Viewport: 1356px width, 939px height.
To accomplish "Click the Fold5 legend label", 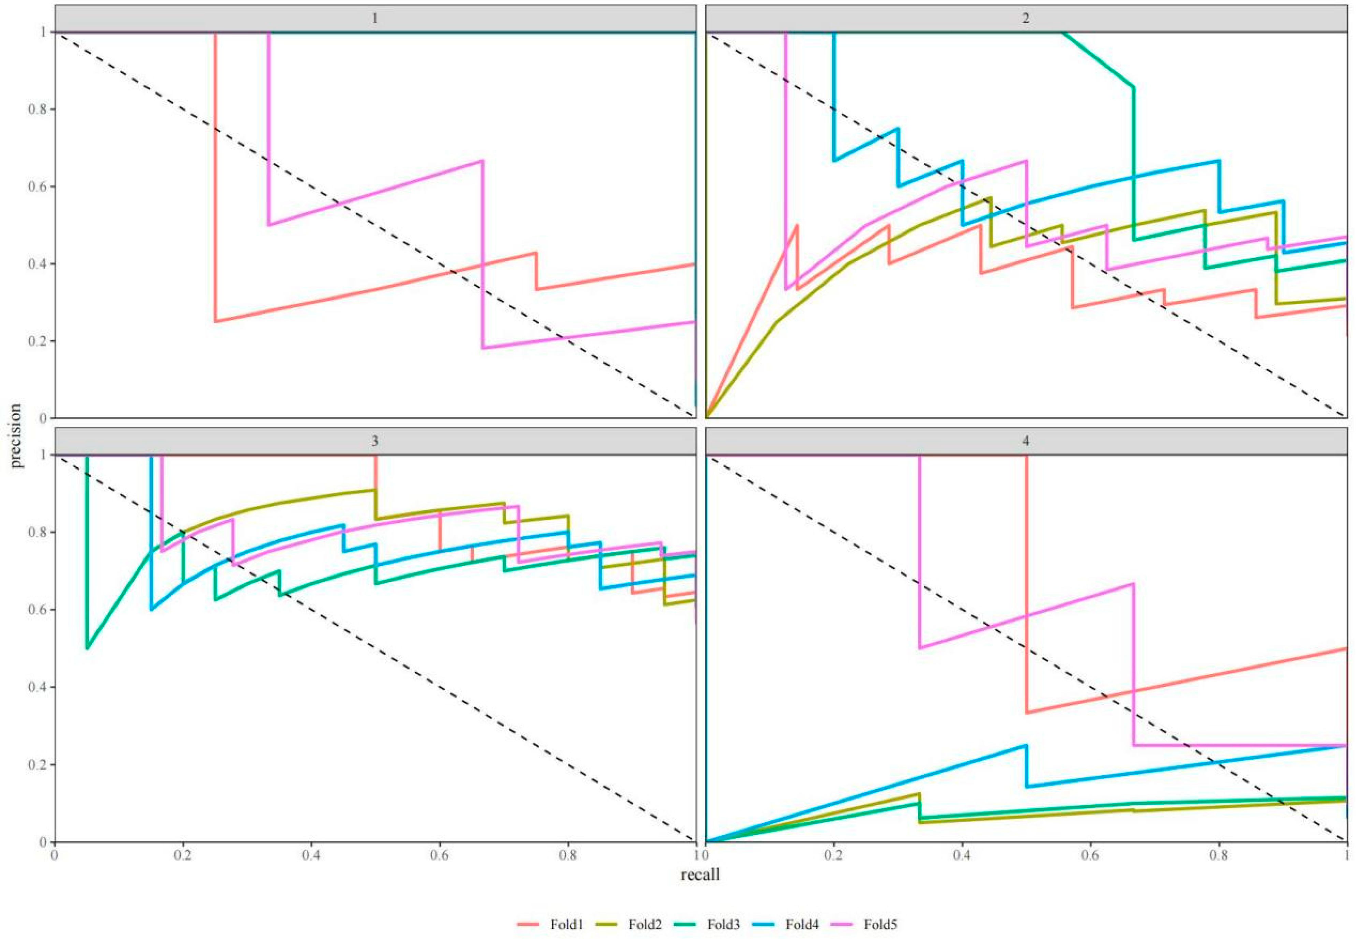I will click(x=881, y=924).
